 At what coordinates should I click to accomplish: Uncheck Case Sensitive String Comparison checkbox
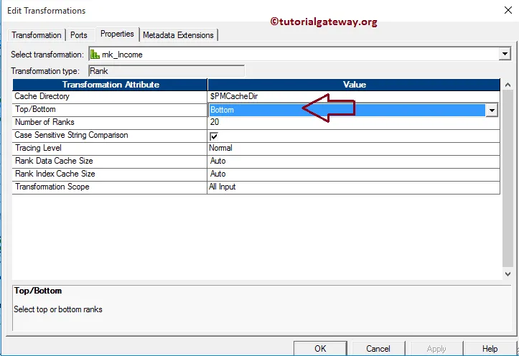coord(214,136)
